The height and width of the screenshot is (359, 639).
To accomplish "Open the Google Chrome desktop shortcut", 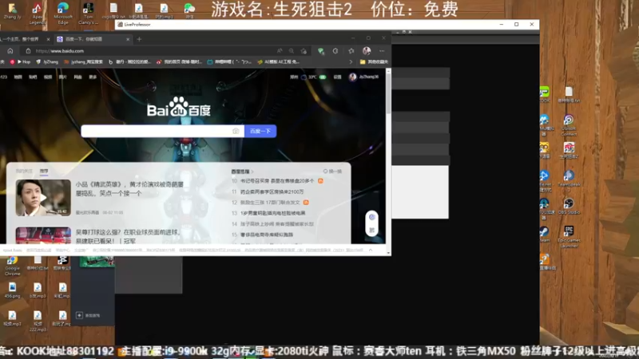I will tap(12, 266).
